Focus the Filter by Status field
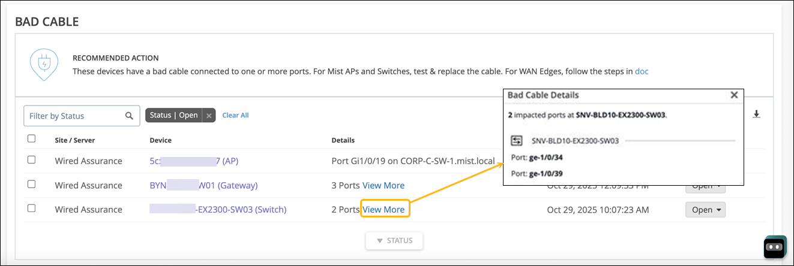Screen dimensions: 794x266 tap(73, 116)
